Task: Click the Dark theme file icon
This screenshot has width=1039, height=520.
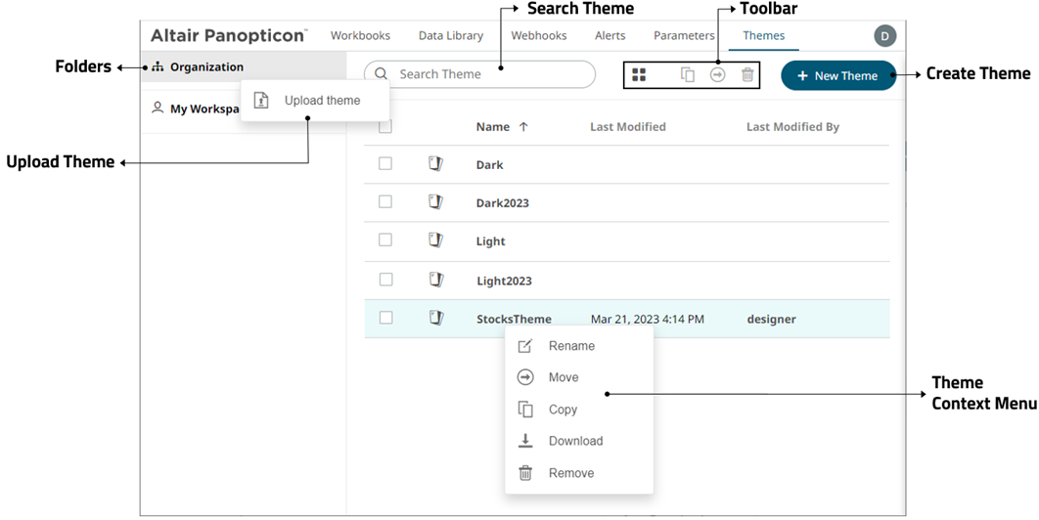Action: pyautogui.click(x=436, y=164)
